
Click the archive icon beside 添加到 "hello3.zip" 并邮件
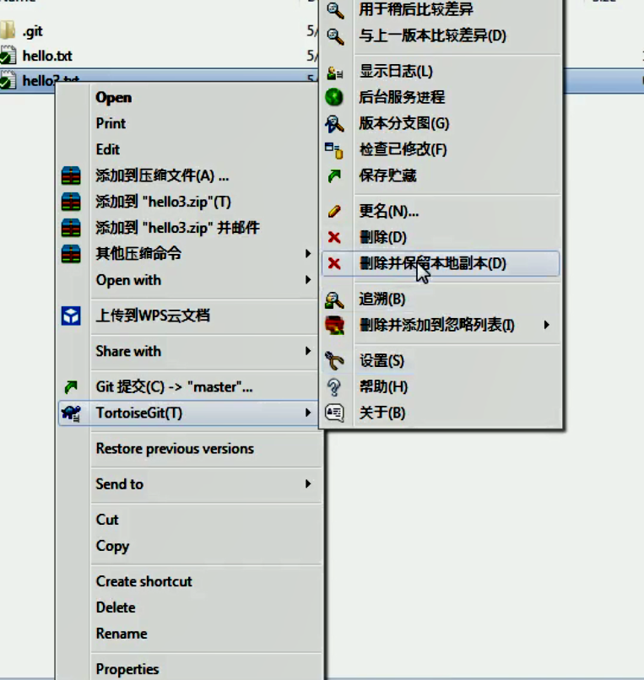pyautogui.click(x=71, y=228)
